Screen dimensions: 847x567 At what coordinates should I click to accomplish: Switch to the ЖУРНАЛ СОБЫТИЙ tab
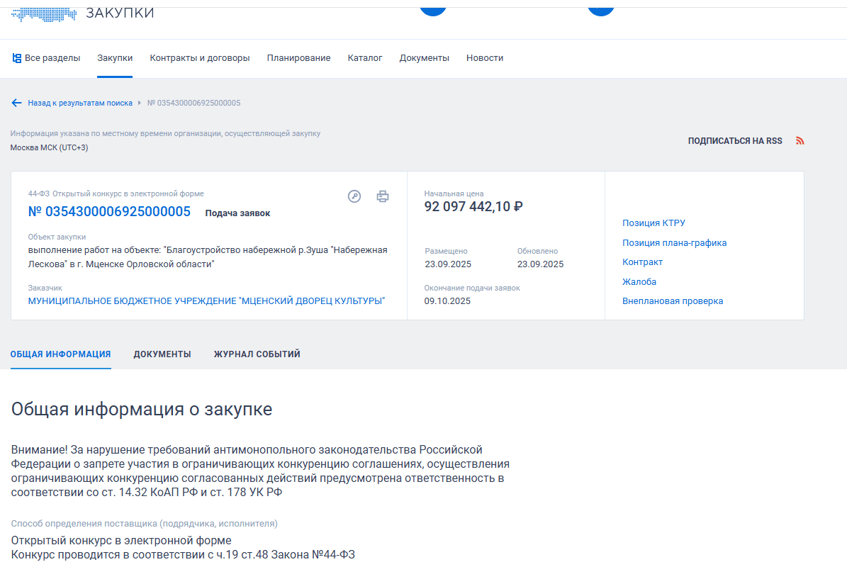pyautogui.click(x=257, y=354)
